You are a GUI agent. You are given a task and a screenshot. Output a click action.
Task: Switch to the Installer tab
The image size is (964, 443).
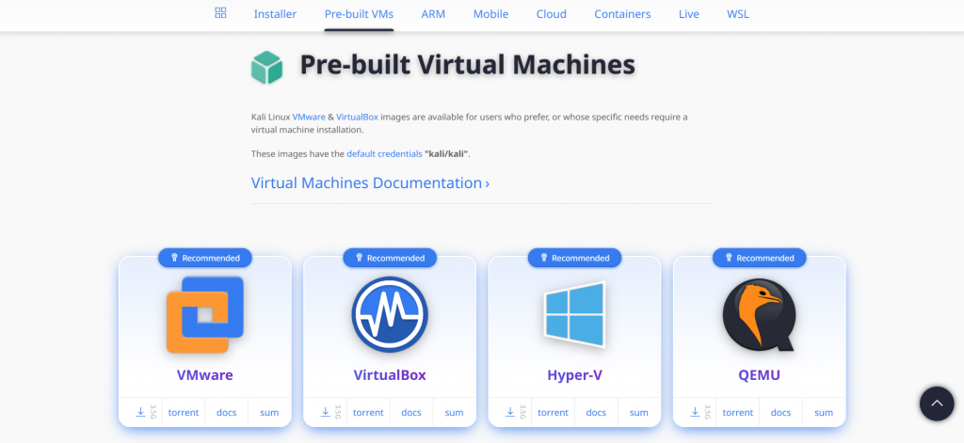click(275, 14)
